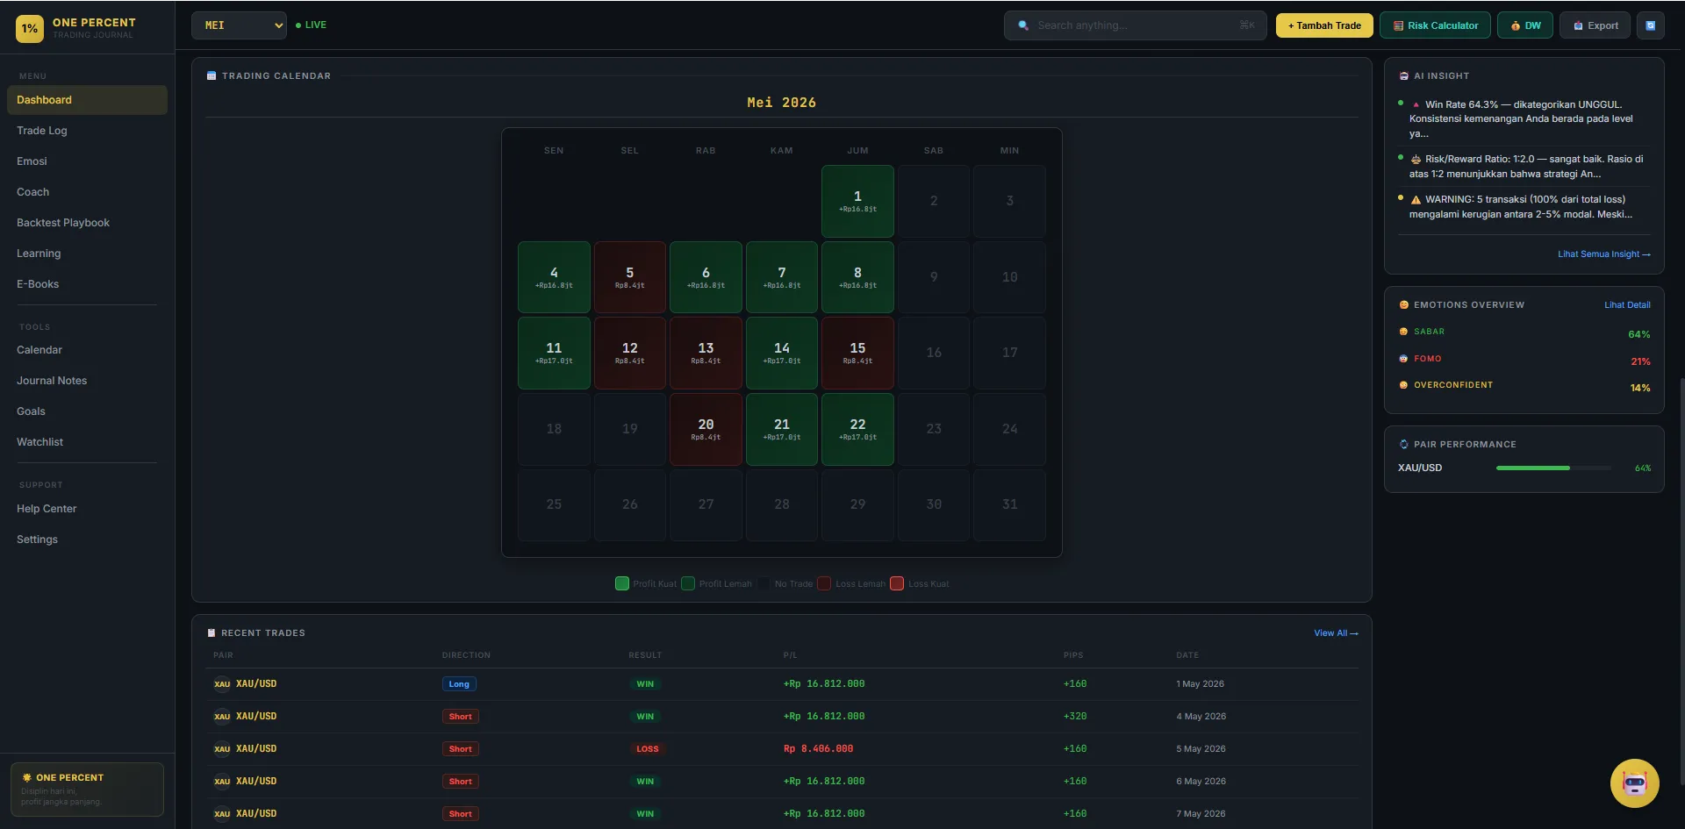The width and height of the screenshot is (1685, 829).
Task: Click the OVERCONFIDENT emotion icon
Action: tap(1403, 385)
